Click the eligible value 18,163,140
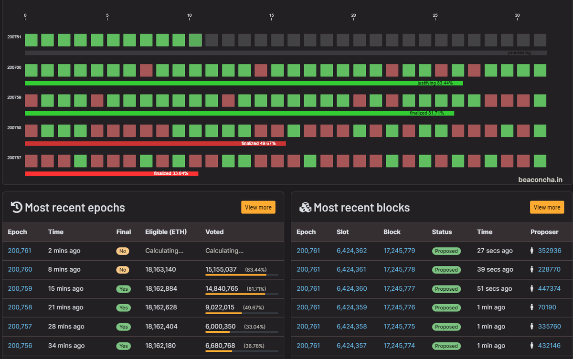This screenshot has height=359, width=573. tap(160, 269)
